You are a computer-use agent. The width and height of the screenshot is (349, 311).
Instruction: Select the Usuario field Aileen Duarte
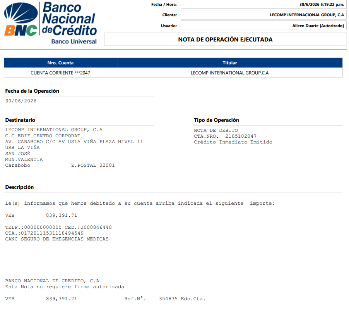pos(263,26)
